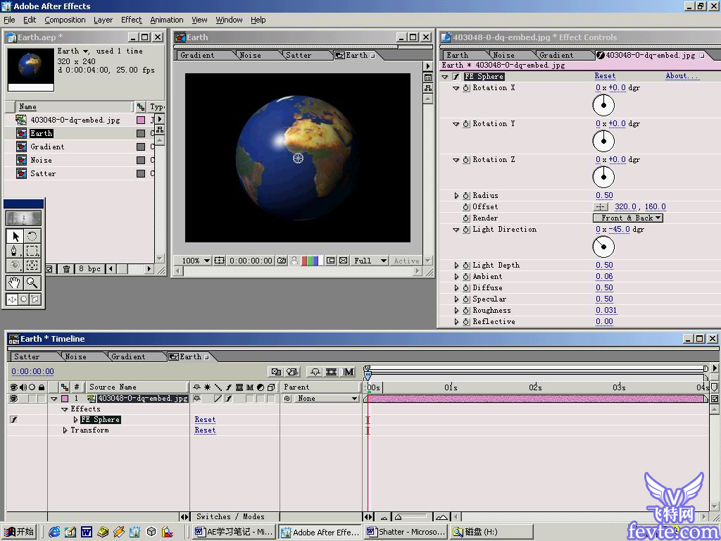Toggle transparency grid icon in viewer

[x=343, y=261]
